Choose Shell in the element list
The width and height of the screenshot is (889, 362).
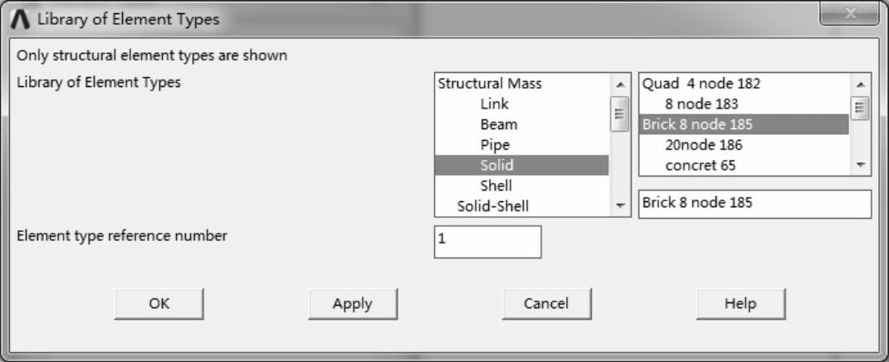496,186
